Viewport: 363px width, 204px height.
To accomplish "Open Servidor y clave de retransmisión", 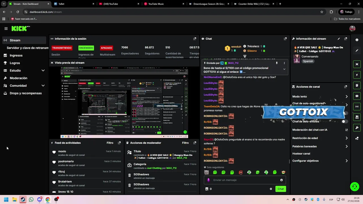I will (28, 48).
